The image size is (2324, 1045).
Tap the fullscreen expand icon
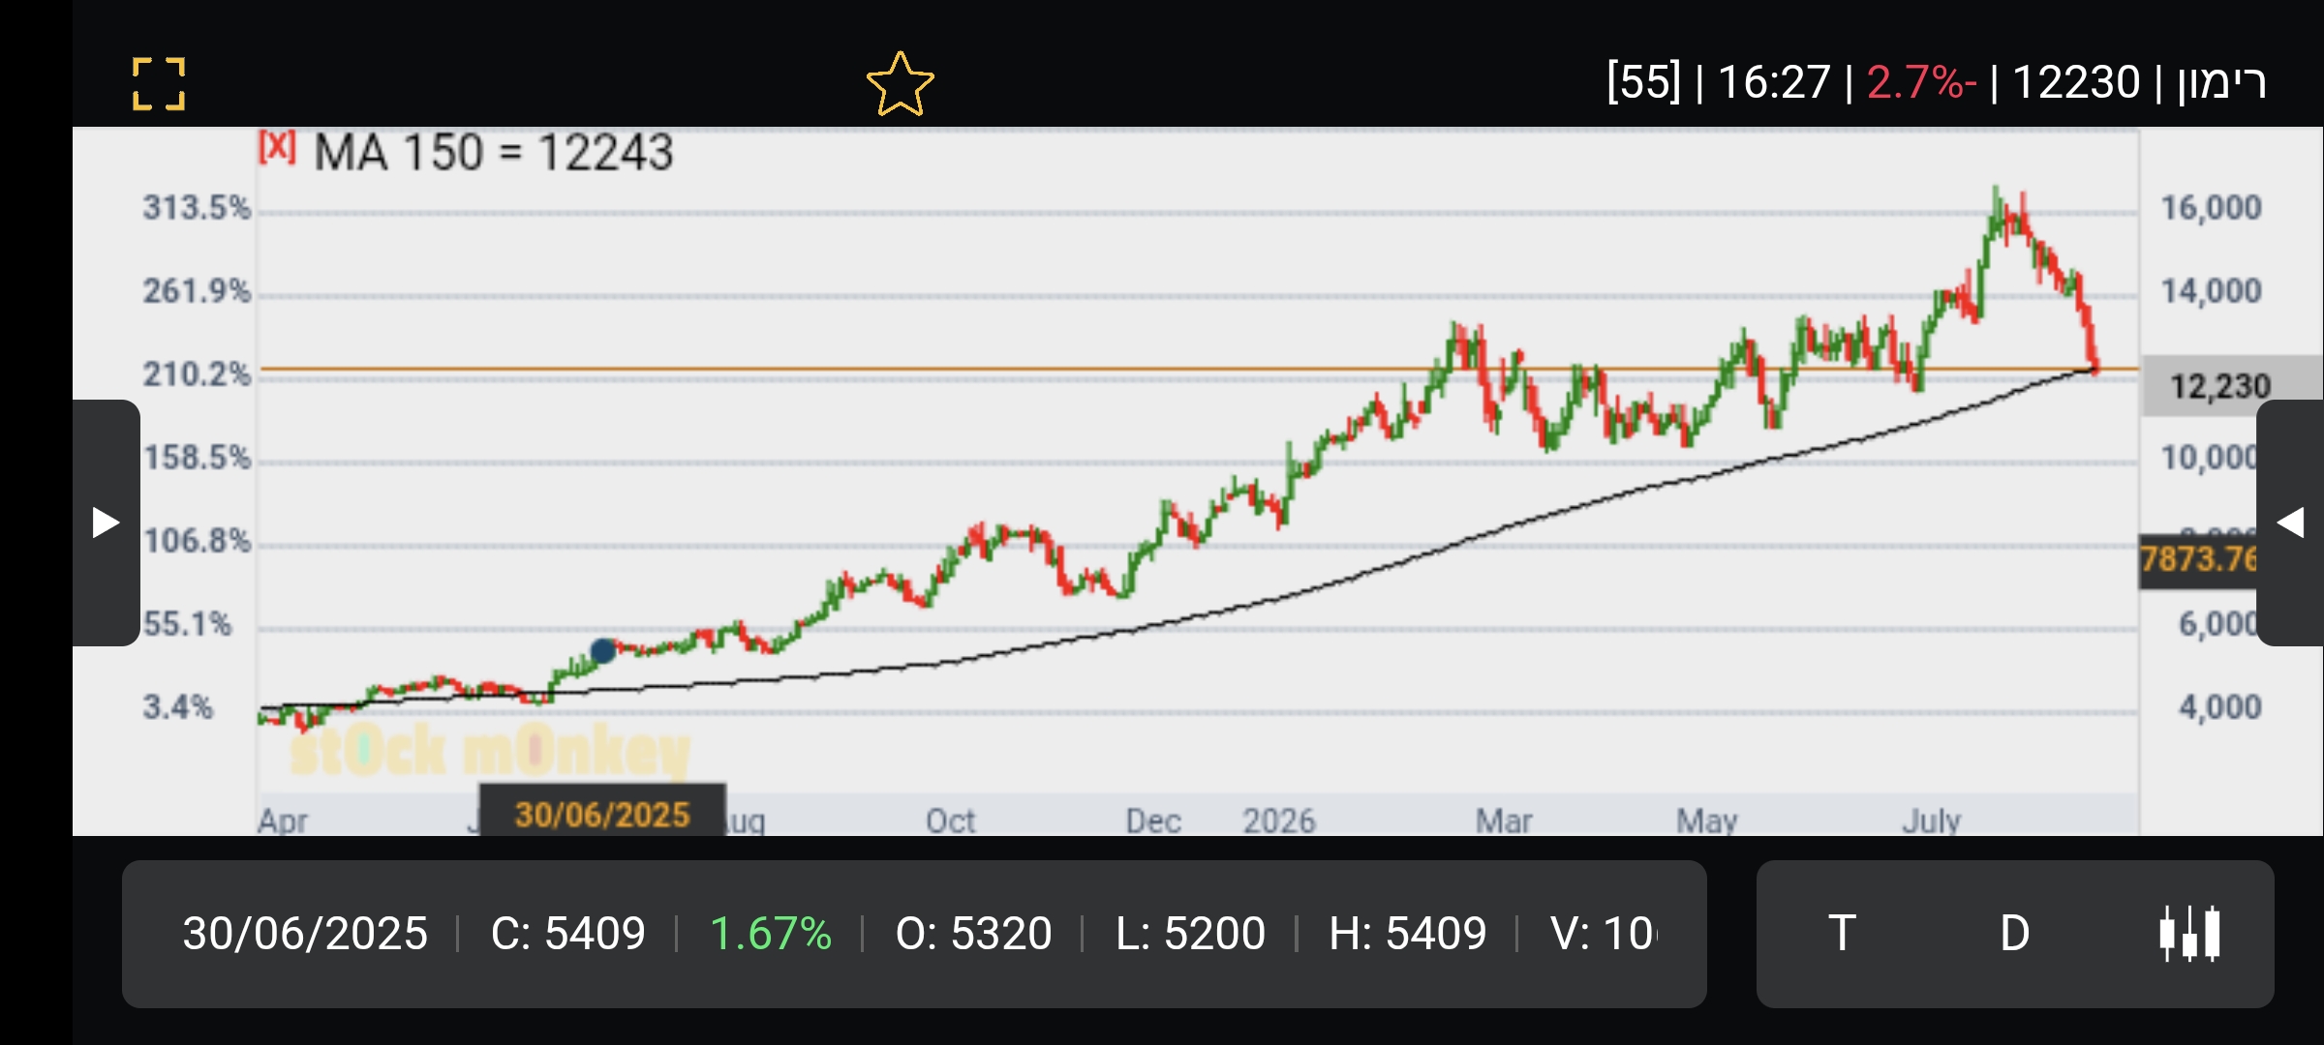(x=159, y=83)
